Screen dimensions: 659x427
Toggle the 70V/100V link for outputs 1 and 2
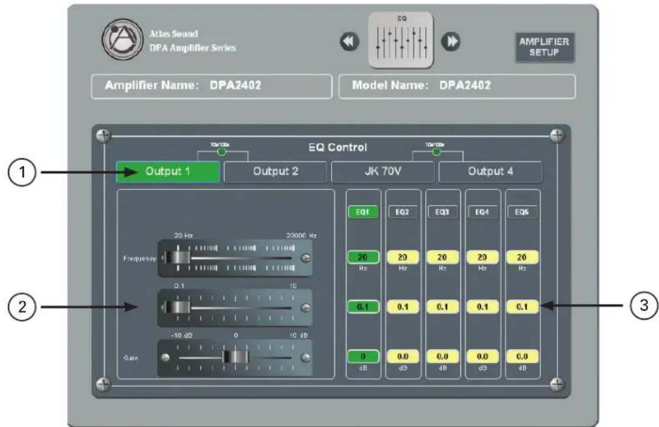[x=222, y=151]
